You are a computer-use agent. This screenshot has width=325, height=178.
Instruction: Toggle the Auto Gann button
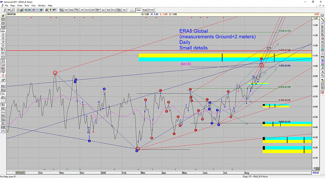click(x=3, y=86)
